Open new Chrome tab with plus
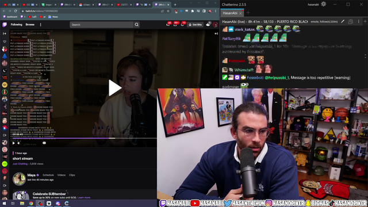The width and height of the screenshot is (368, 207). tap(175, 5)
